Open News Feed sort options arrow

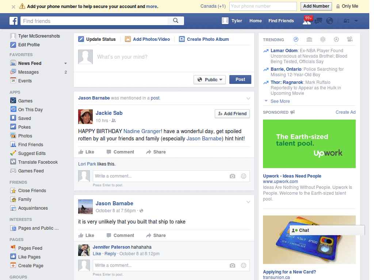65,63
